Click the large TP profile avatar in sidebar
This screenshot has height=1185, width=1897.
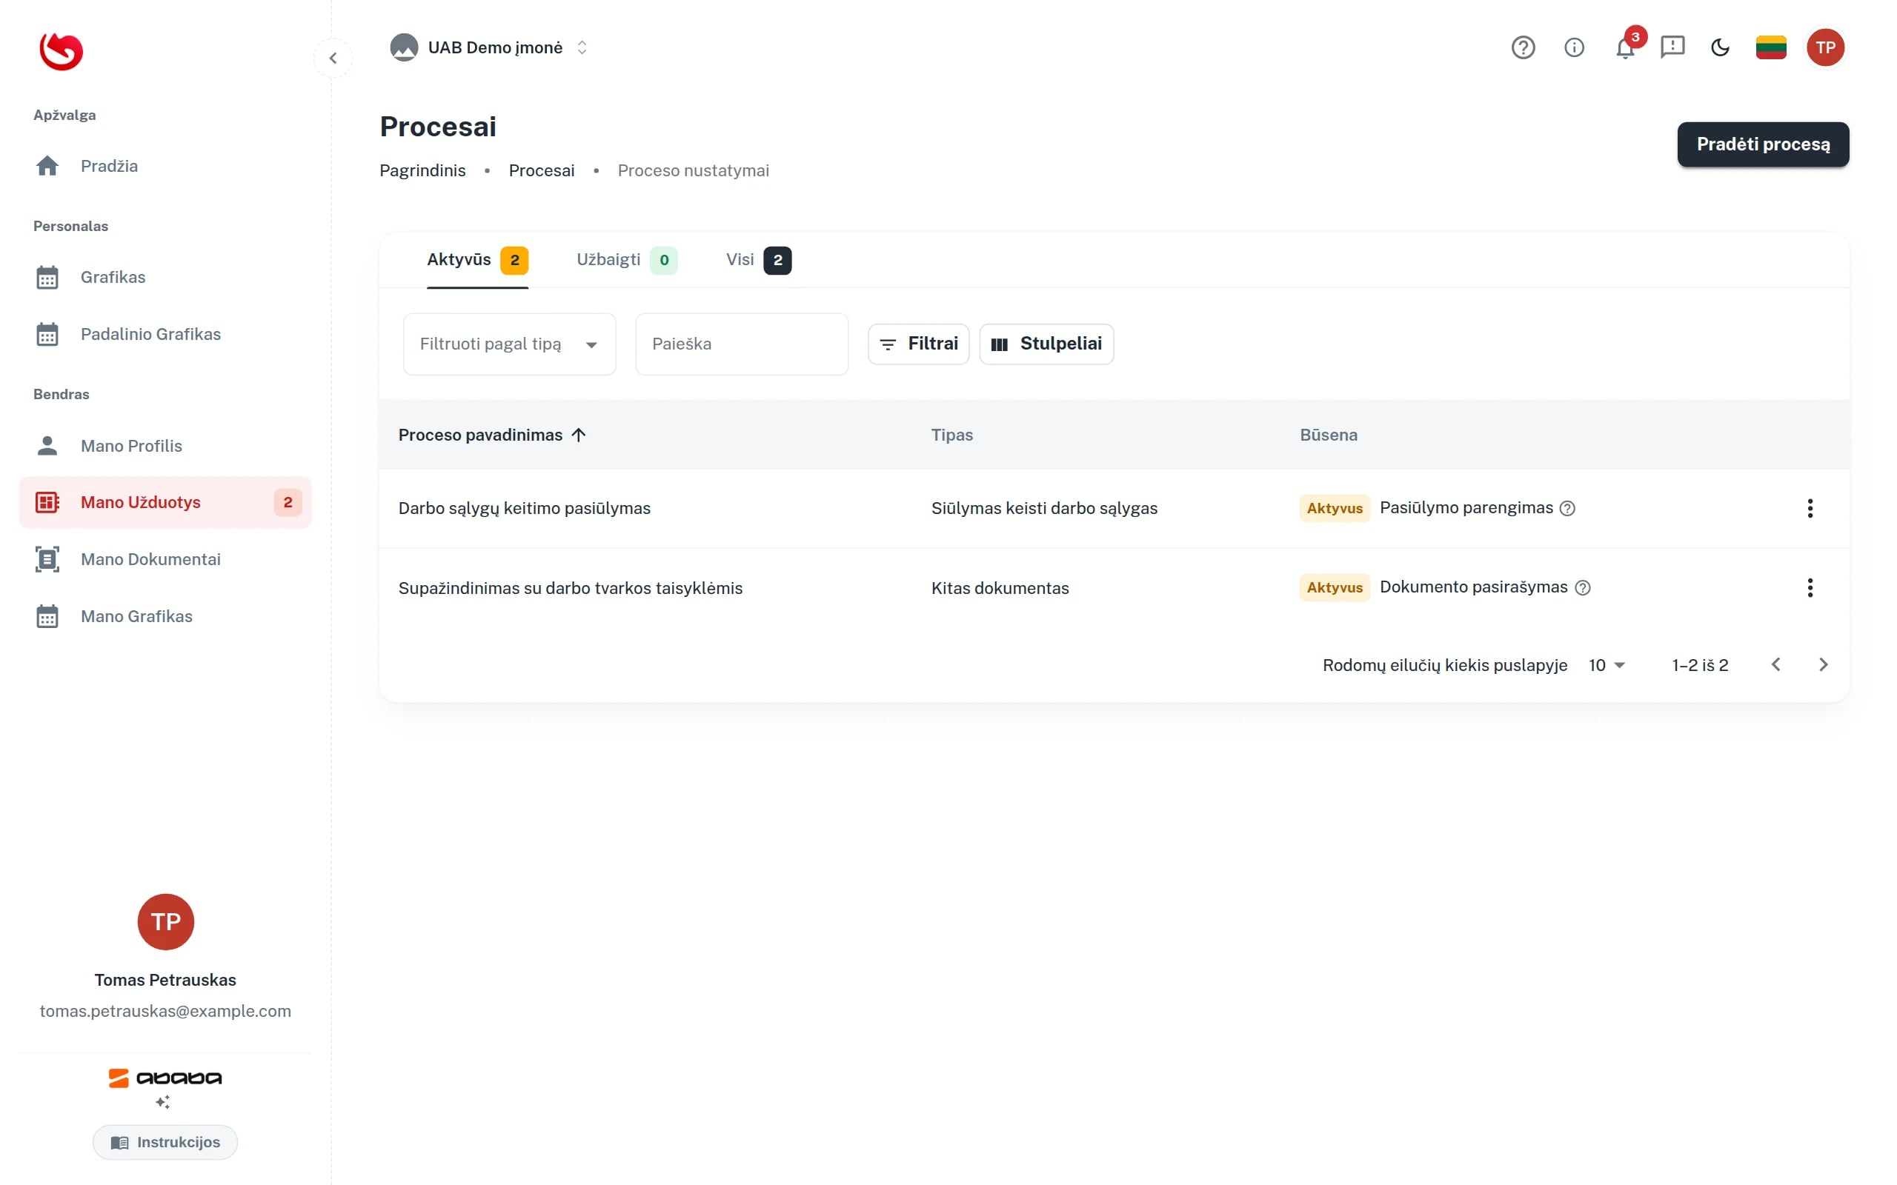(165, 921)
